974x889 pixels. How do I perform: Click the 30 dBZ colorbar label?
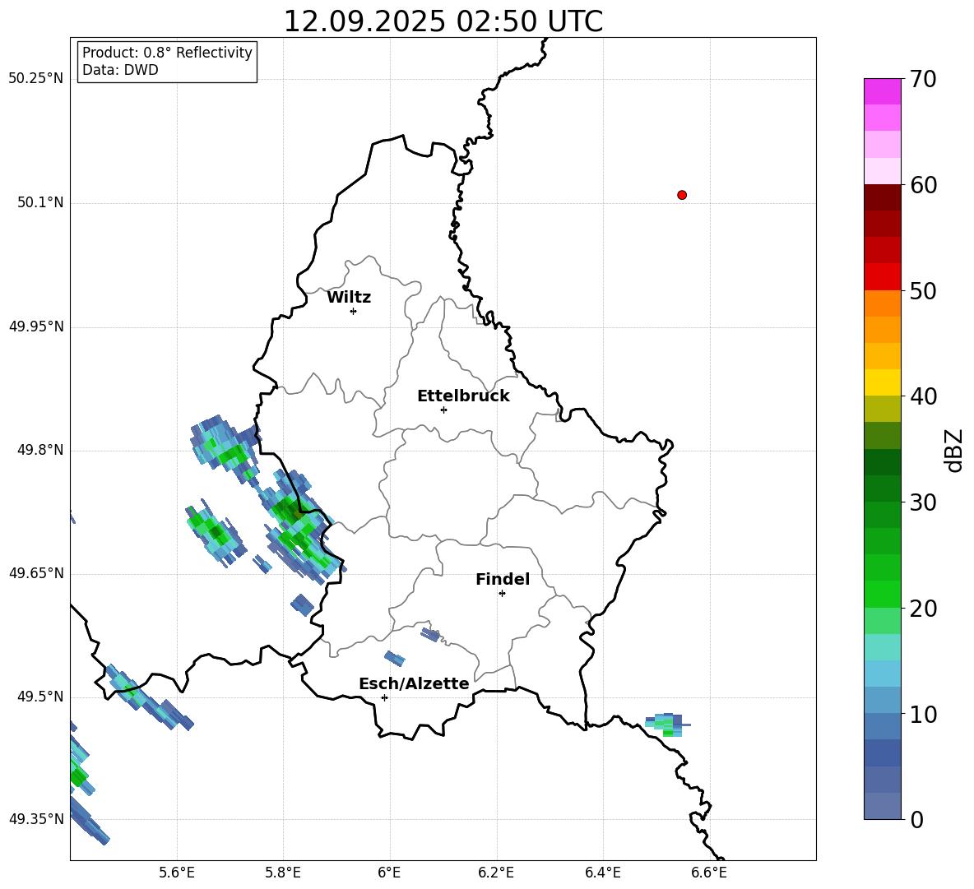click(x=923, y=502)
